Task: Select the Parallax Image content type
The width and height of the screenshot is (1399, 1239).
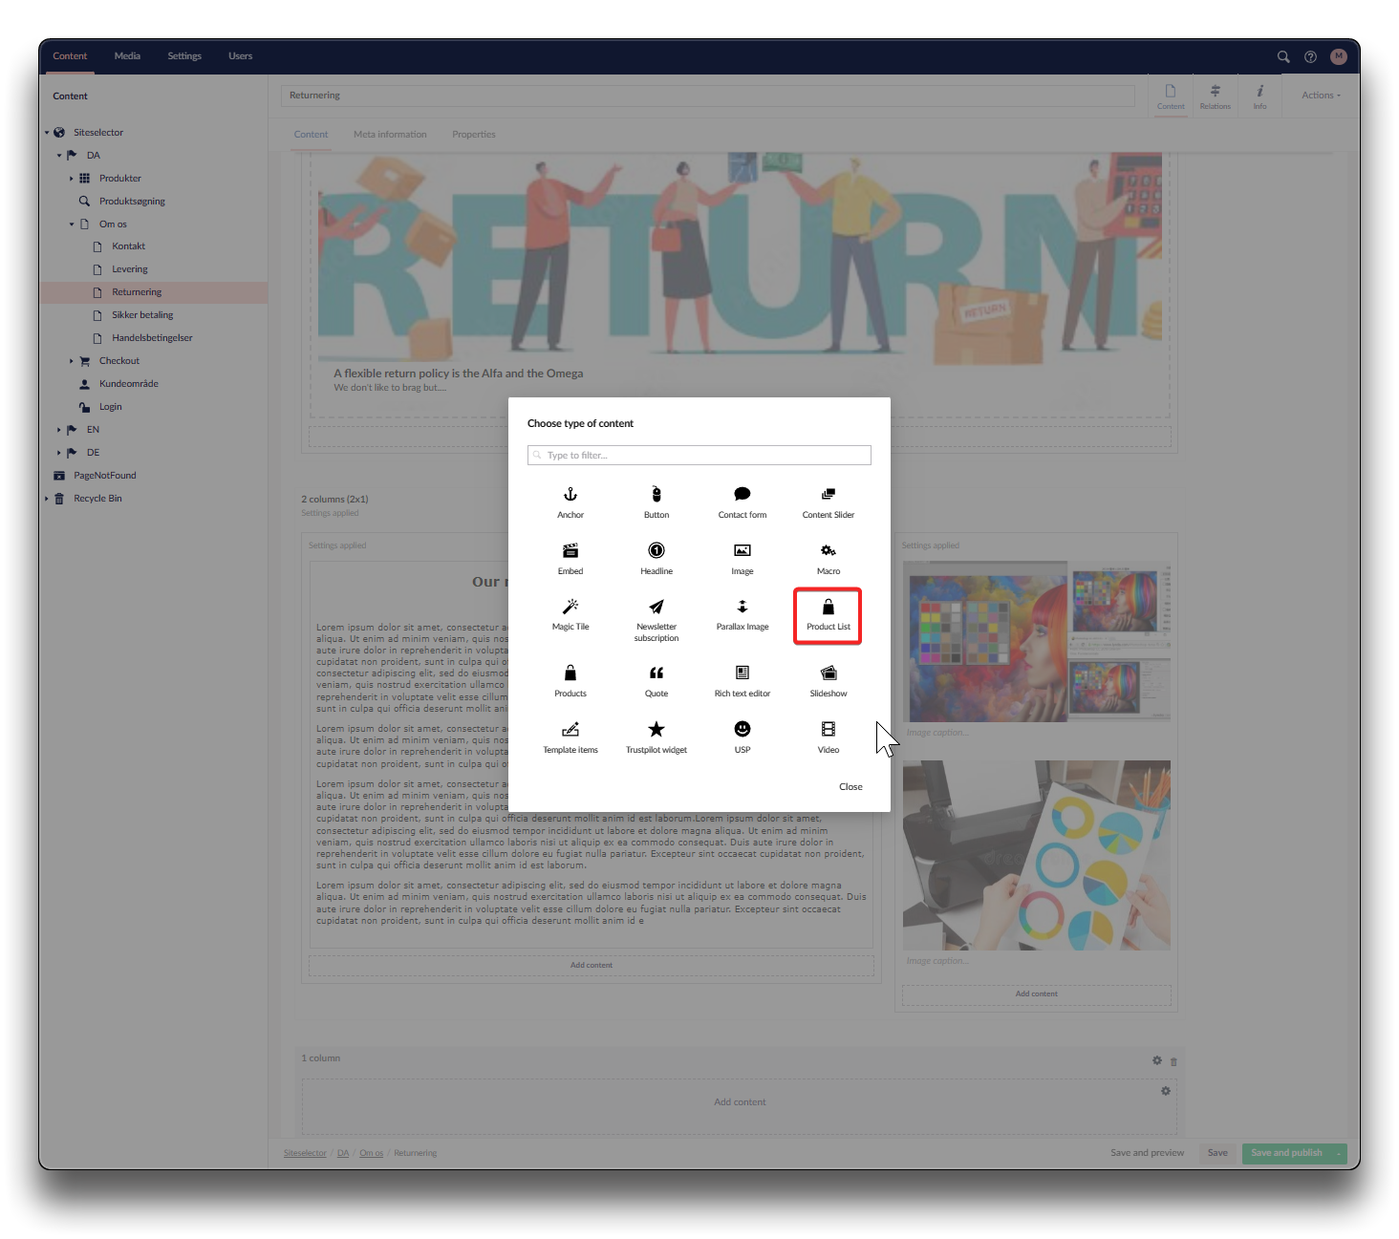Action: click(x=743, y=615)
